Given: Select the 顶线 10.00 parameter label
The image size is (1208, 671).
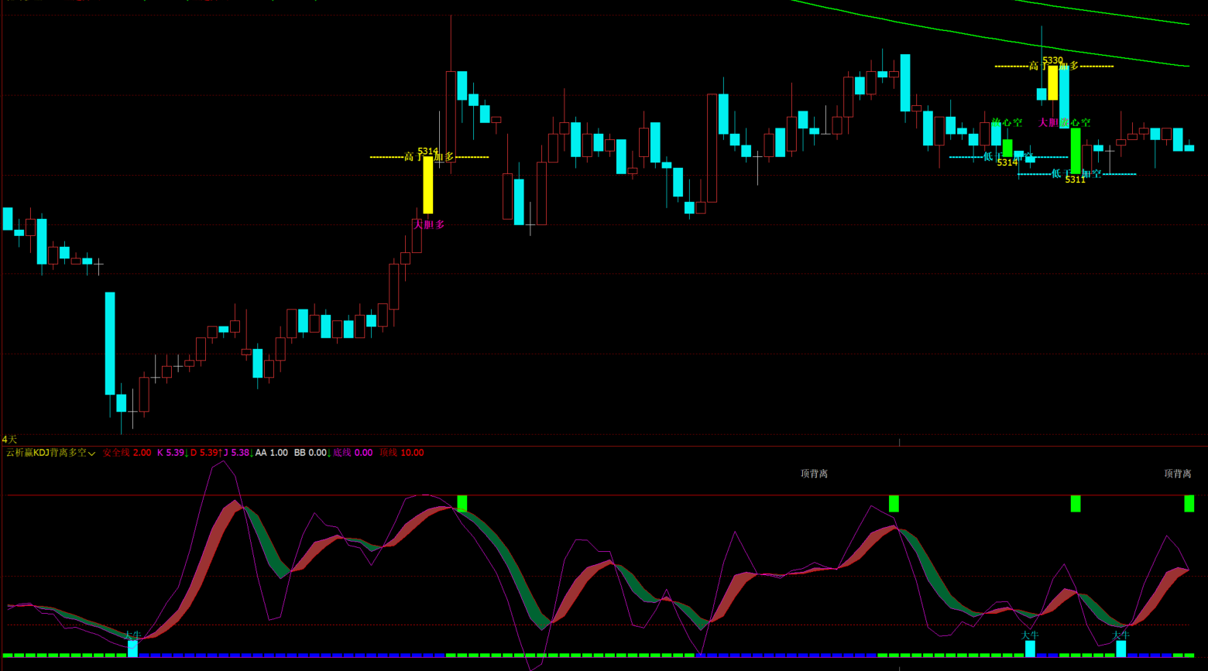Looking at the screenshot, I should 402,453.
